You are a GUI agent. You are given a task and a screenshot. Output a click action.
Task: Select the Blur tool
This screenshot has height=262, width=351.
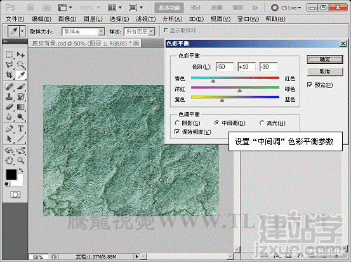pos(9,116)
